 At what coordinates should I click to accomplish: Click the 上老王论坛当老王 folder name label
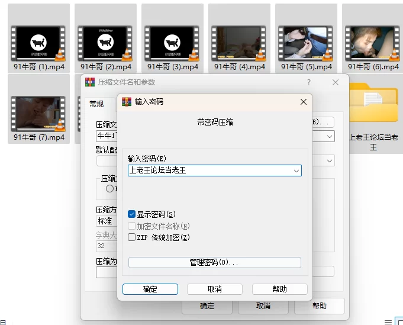373,142
